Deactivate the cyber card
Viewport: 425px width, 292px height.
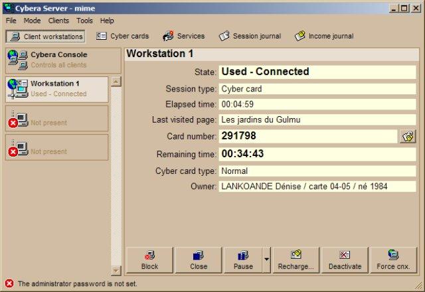[x=345, y=260]
